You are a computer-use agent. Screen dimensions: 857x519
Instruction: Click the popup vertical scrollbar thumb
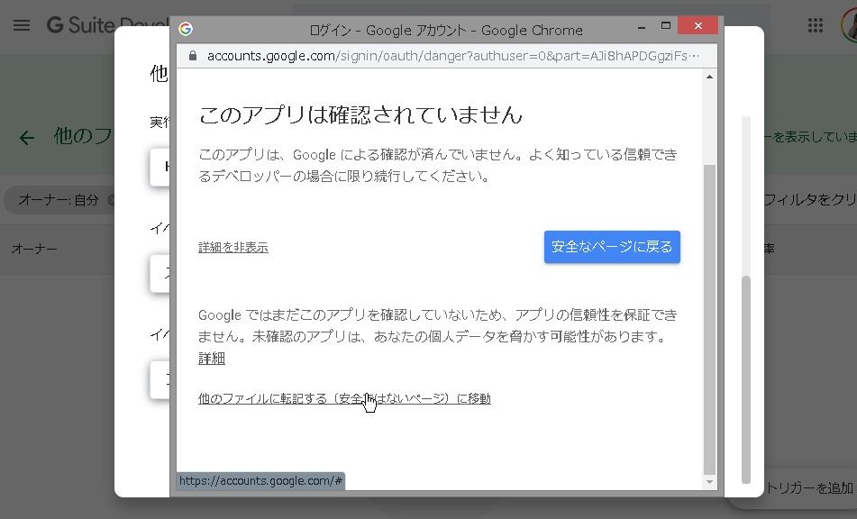pyautogui.click(x=710, y=315)
